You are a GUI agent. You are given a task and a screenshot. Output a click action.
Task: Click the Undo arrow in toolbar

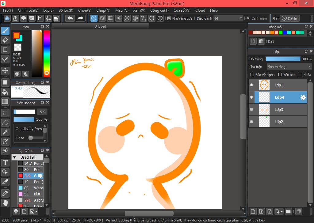[x=70, y=18]
